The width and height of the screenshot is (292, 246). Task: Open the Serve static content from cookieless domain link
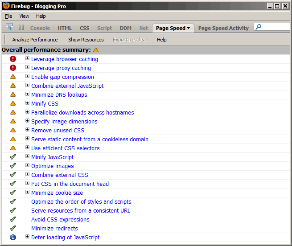point(90,139)
